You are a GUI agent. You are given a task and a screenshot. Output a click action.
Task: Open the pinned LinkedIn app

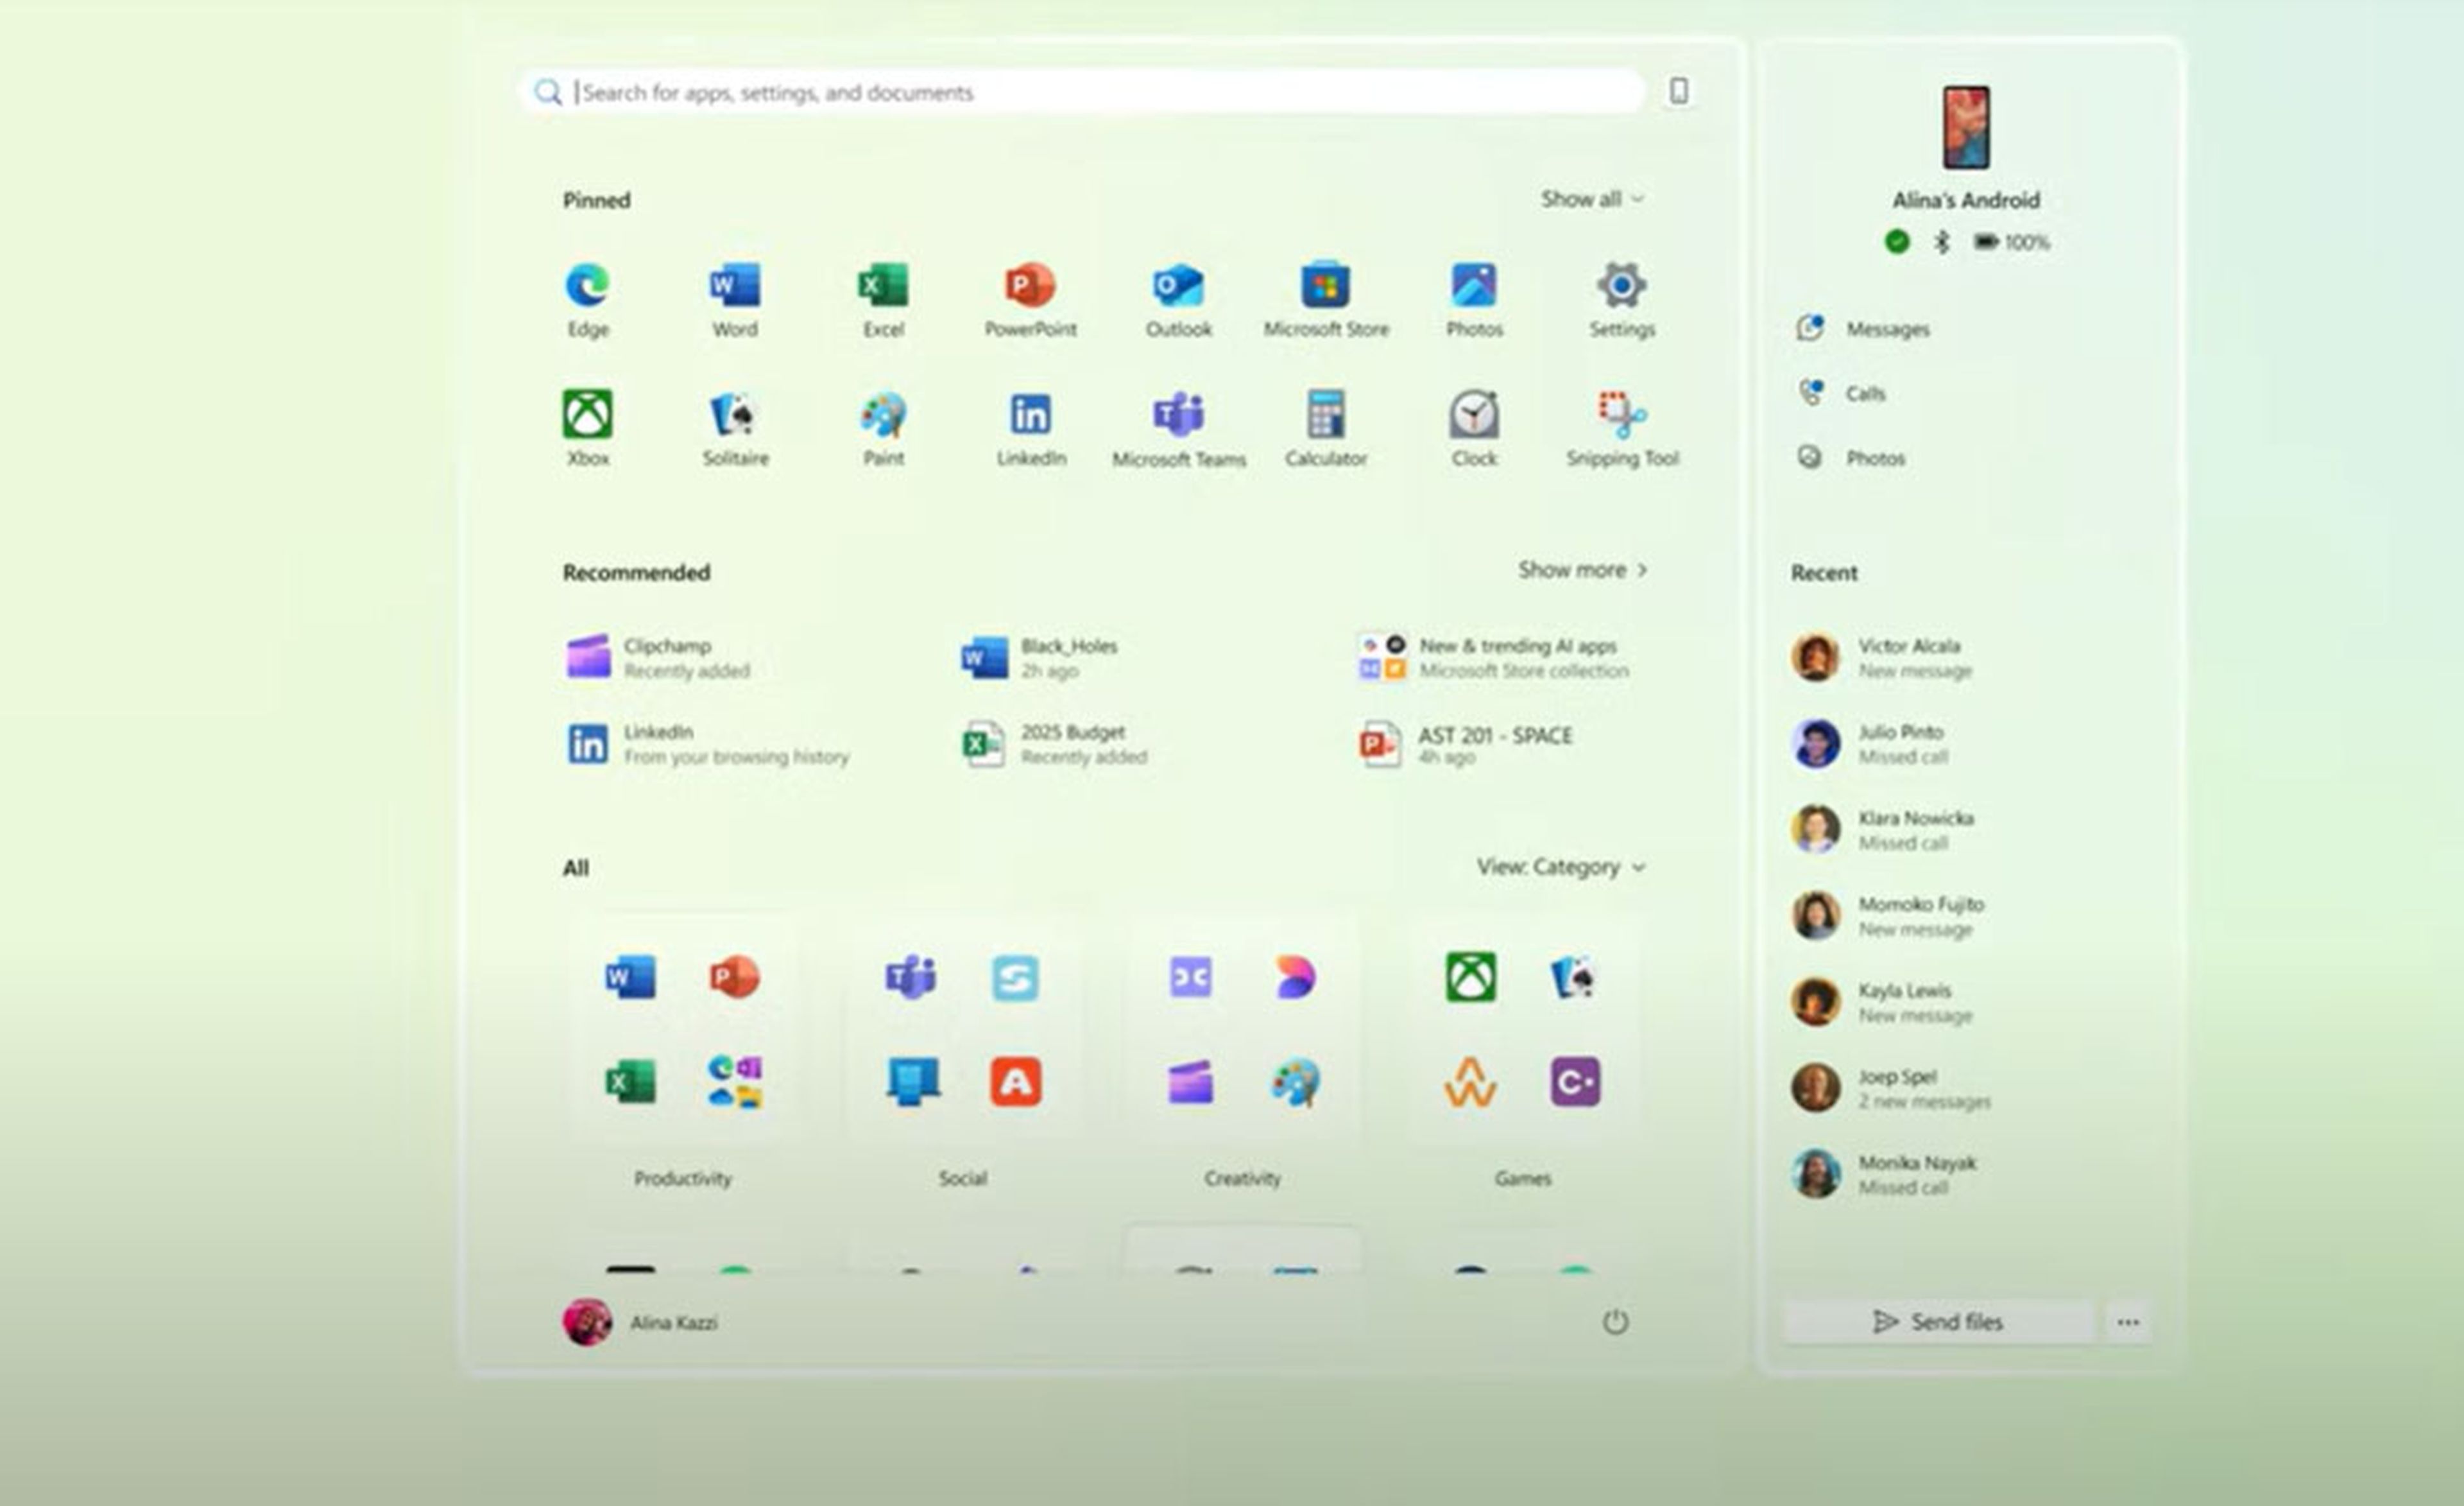(x=1030, y=428)
